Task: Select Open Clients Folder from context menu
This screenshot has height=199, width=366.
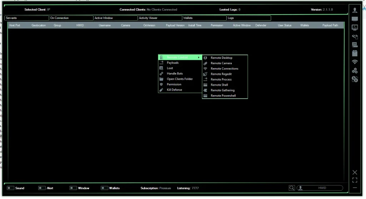Action: tap(179, 79)
